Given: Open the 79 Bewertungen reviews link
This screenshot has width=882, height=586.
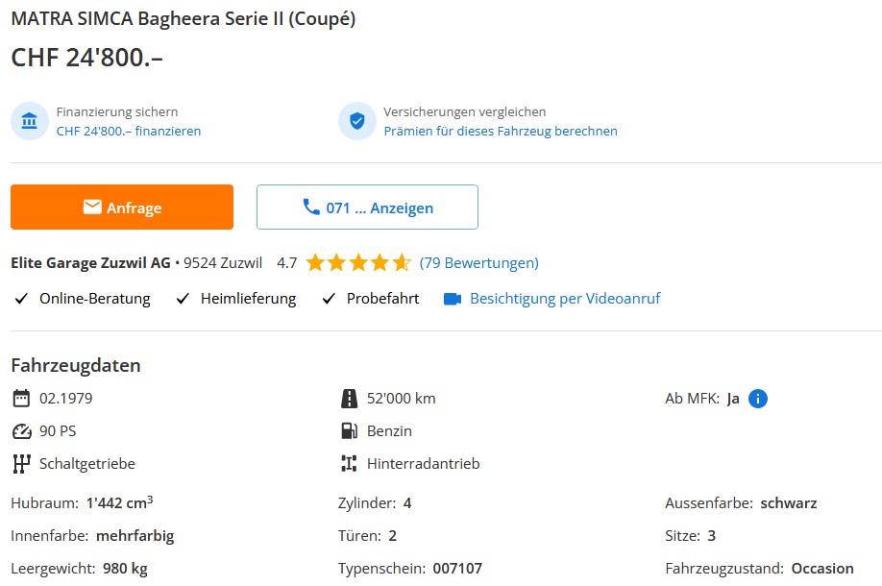Looking at the screenshot, I should (479, 262).
